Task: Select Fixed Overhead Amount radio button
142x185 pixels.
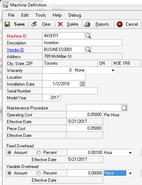Action: point(9,152)
